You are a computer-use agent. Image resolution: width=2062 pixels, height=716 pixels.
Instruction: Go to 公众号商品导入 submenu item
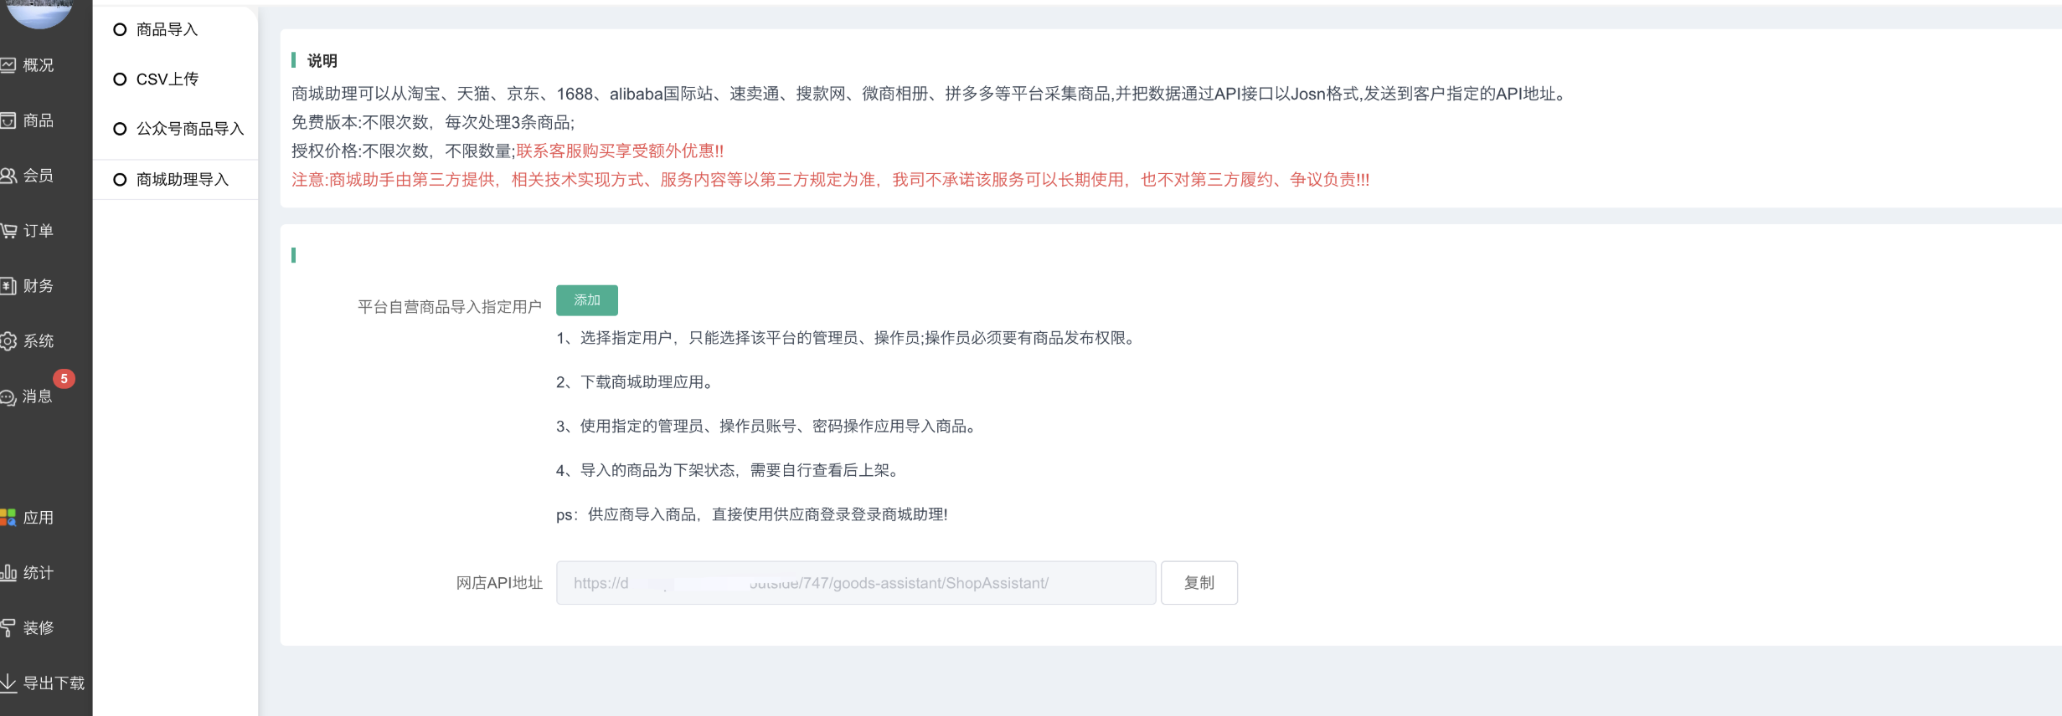190,129
